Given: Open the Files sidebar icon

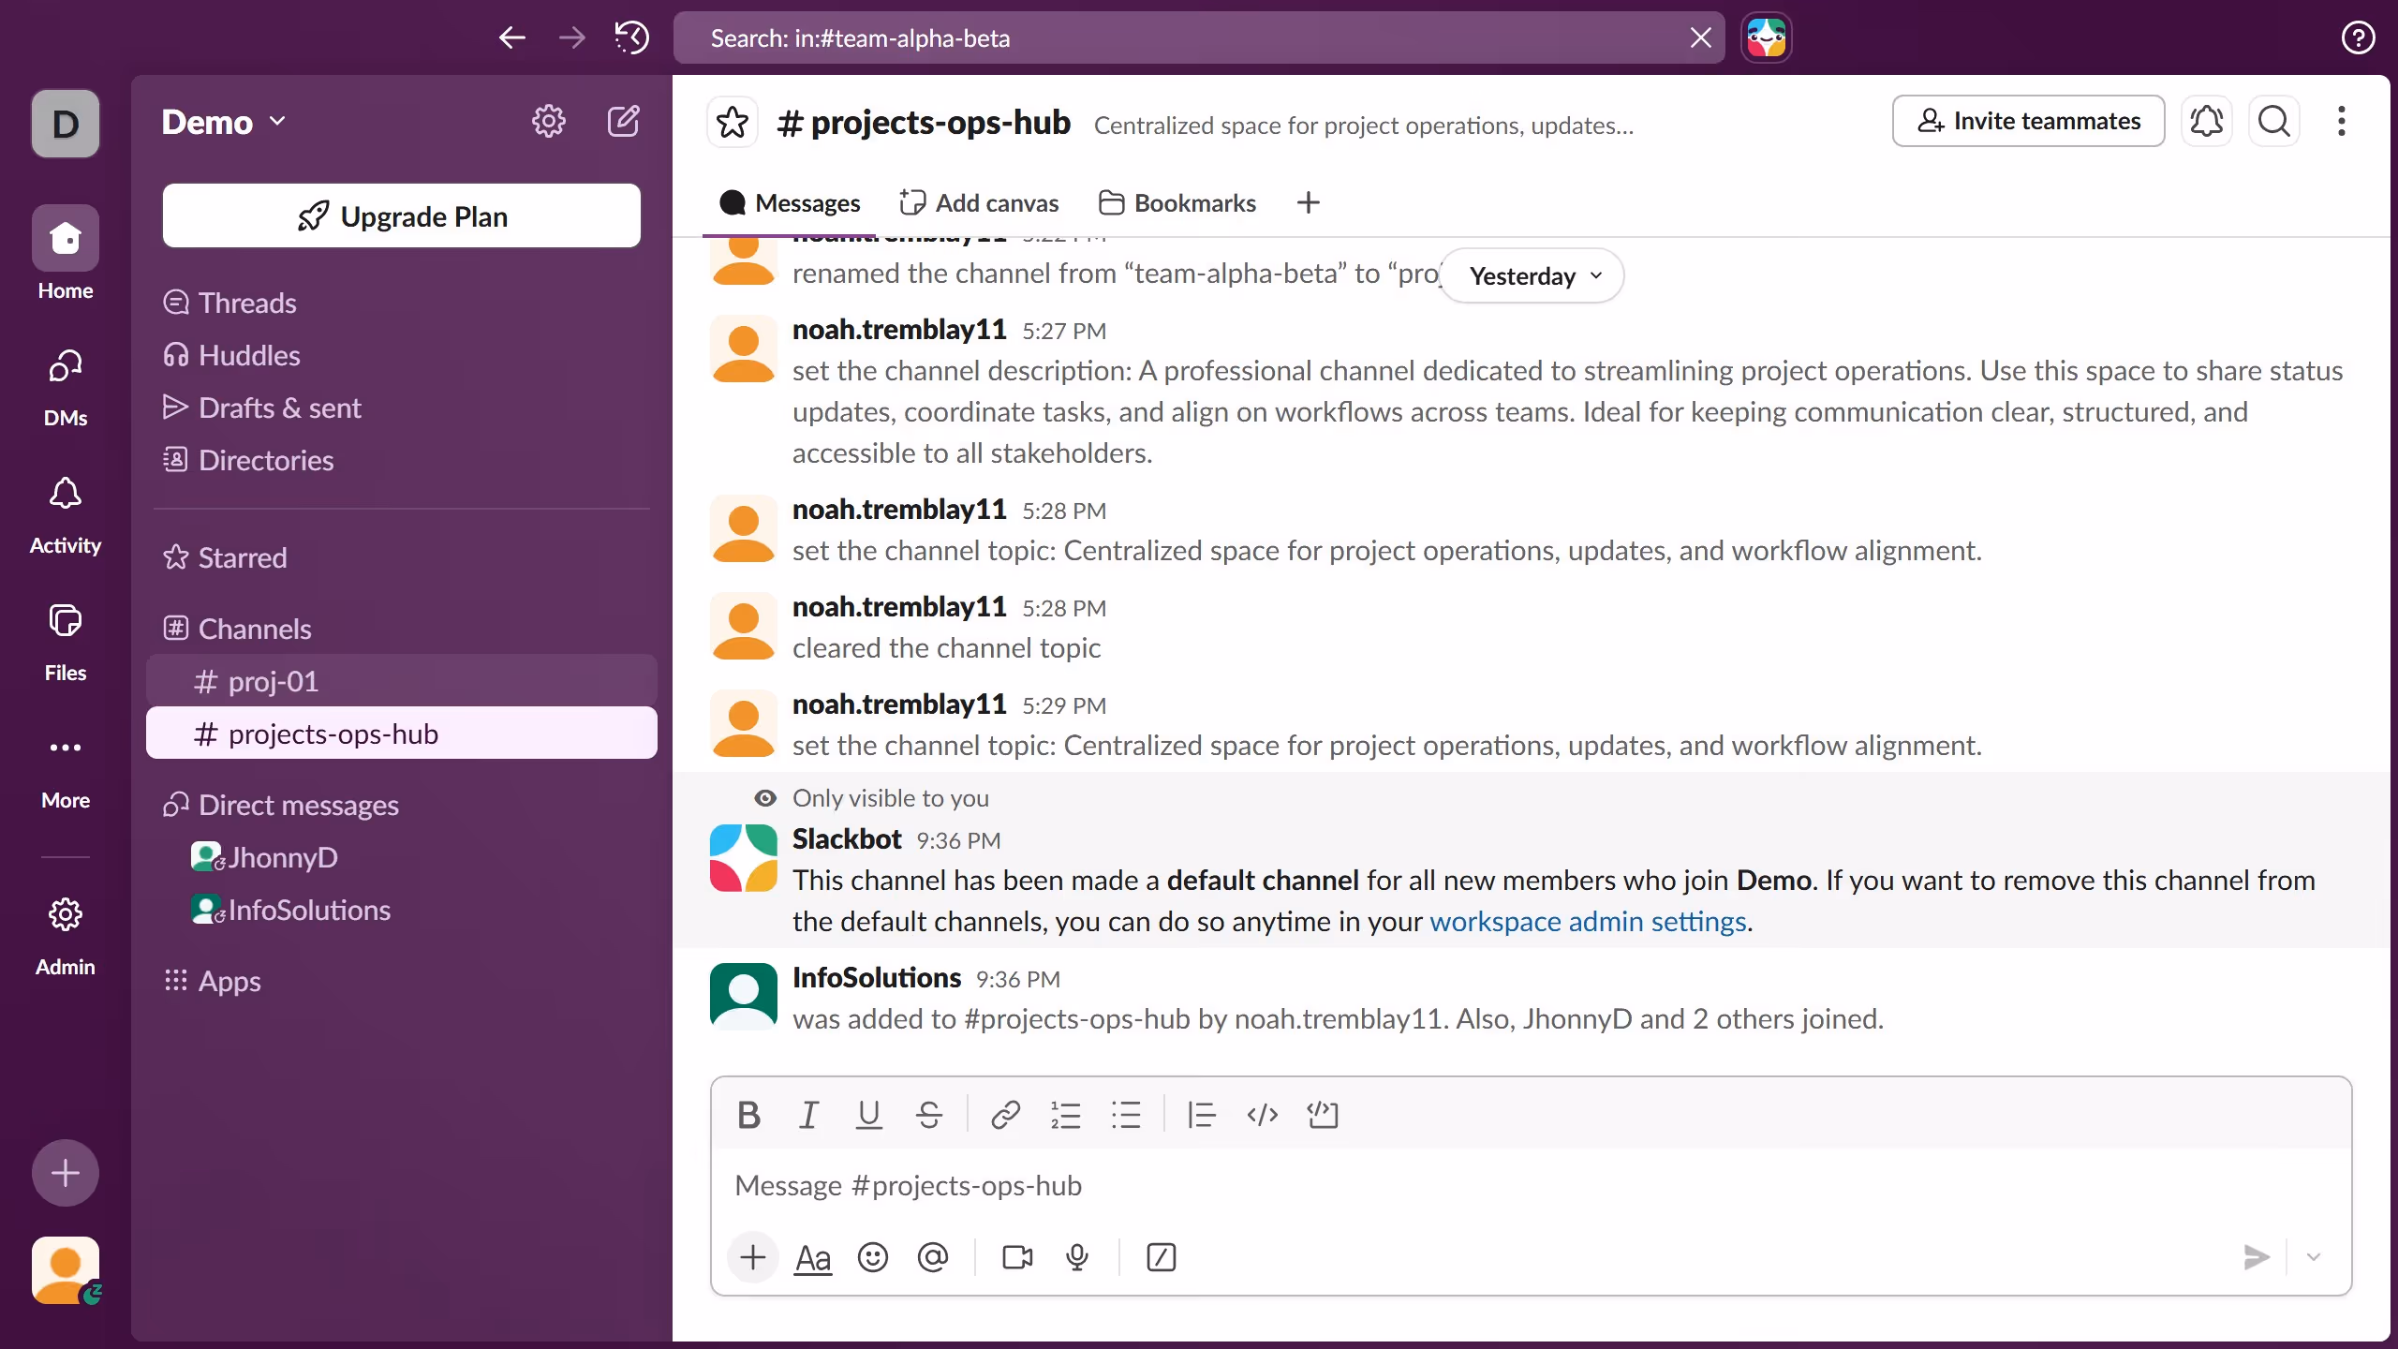Looking at the screenshot, I should (x=66, y=642).
